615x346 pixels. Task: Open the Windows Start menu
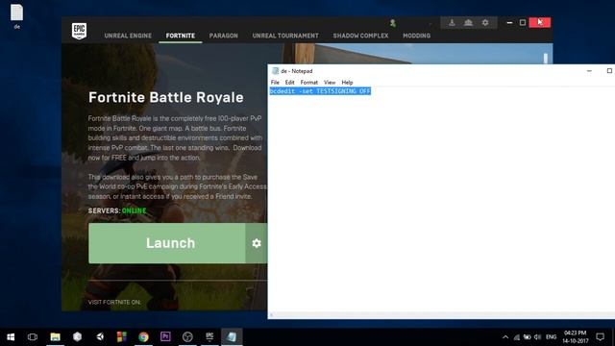11,337
